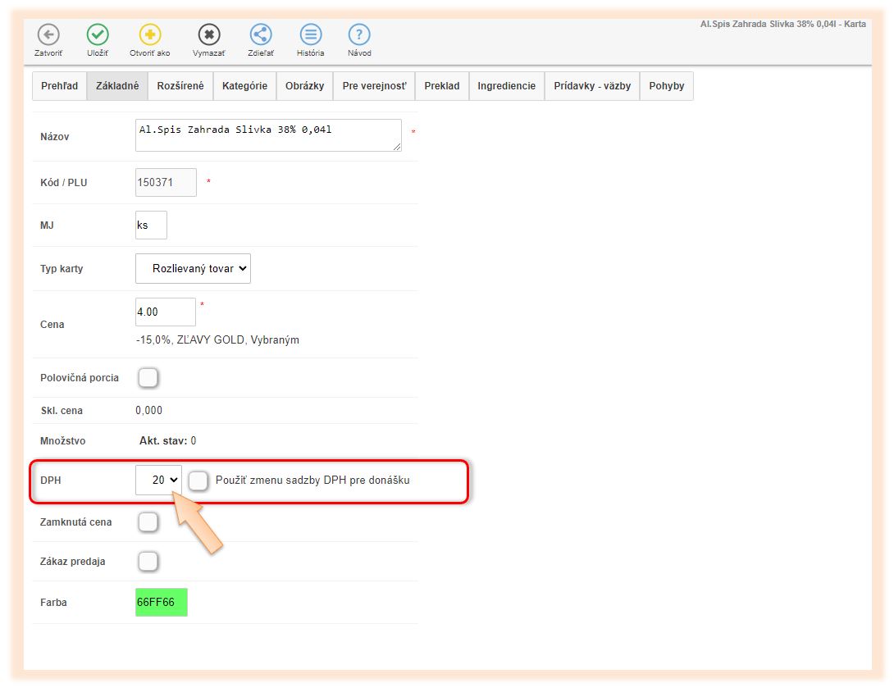Open the Ingrediencie tab
Viewport: 894px width, 697px height.
click(x=506, y=86)
